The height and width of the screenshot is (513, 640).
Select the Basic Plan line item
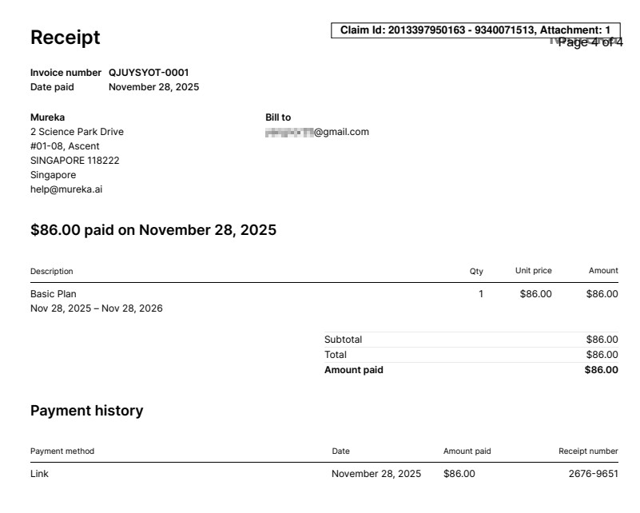54,294
